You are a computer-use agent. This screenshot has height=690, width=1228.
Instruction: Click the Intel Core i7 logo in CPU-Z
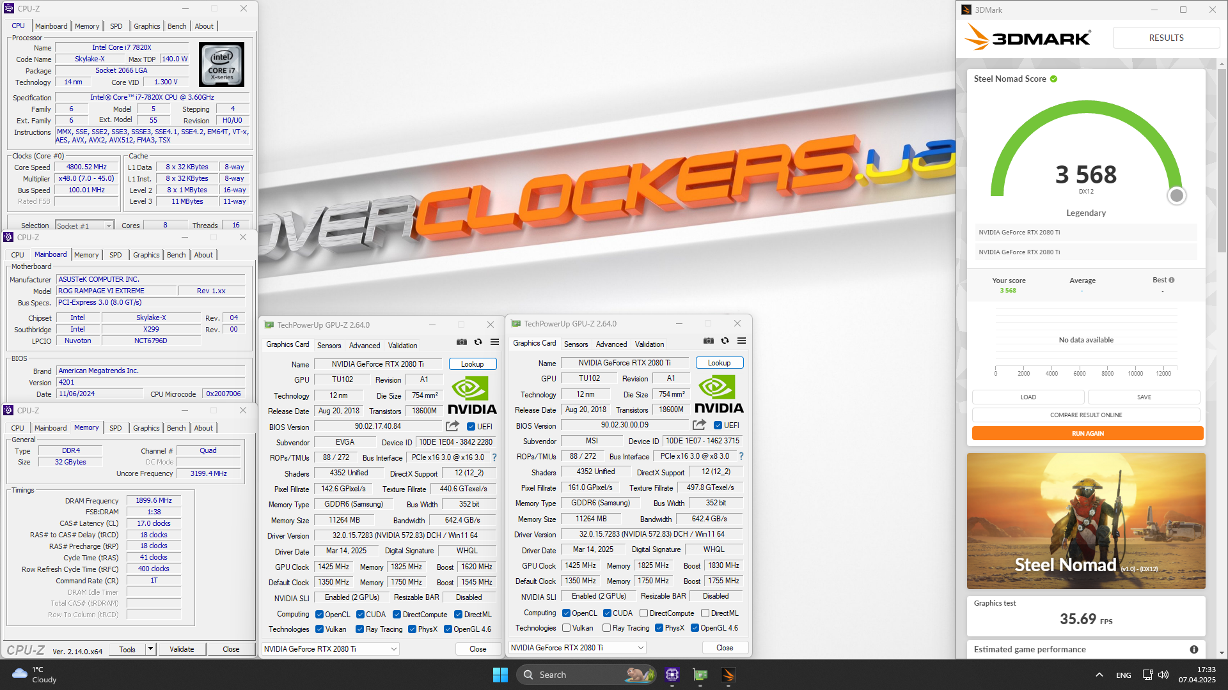pos(221,65)
